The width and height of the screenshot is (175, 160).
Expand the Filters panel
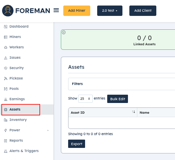coord(122,84)
